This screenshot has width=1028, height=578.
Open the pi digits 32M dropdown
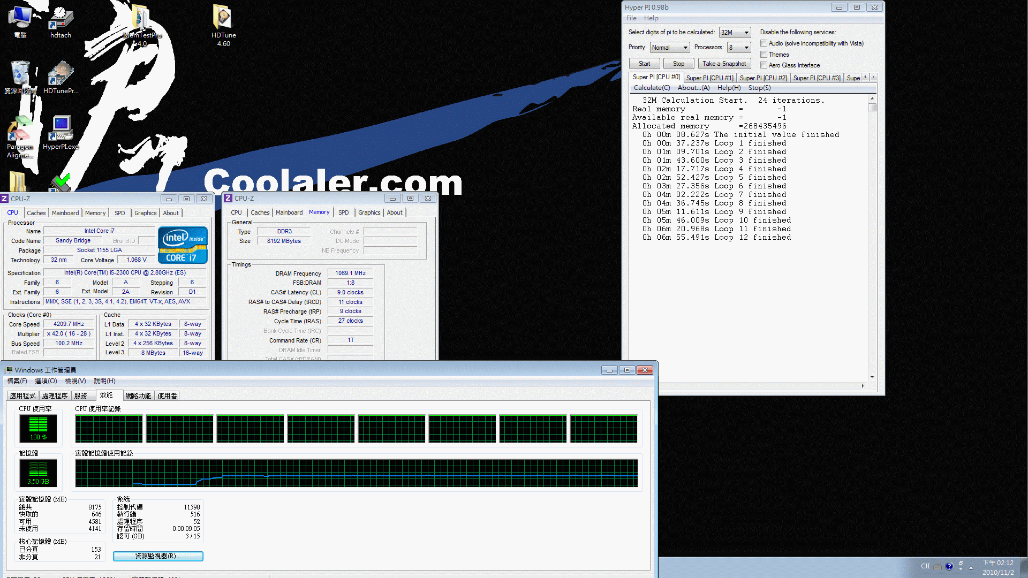735,33
